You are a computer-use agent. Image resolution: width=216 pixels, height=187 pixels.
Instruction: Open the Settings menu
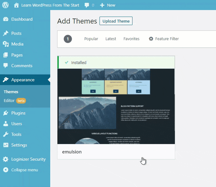(25, 145)
